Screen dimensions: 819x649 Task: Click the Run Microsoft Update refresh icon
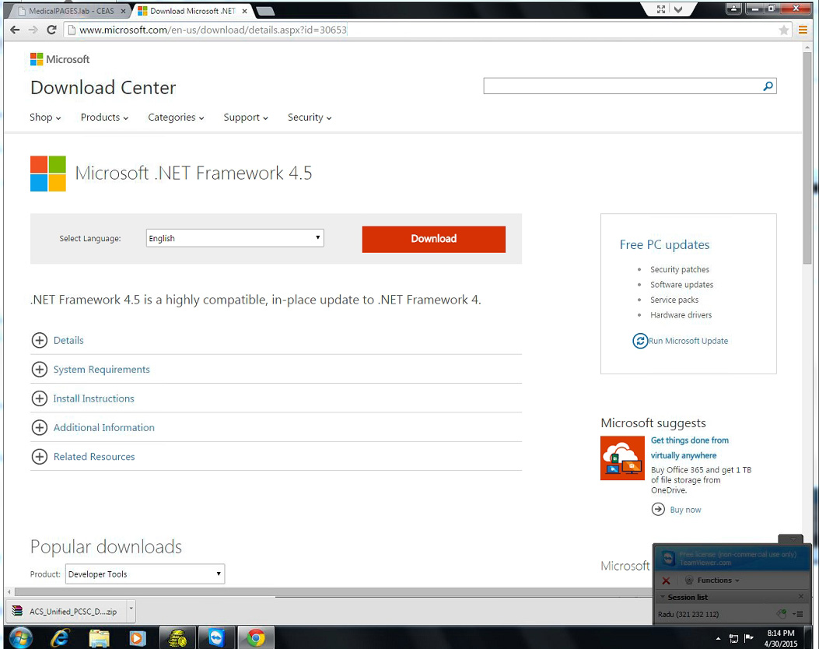click(x=640, y=341)
